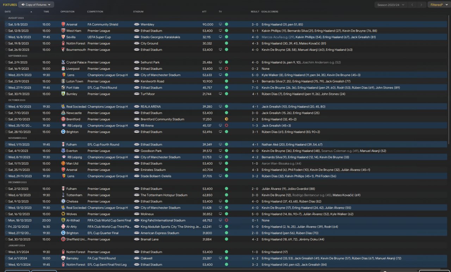The width and height of the screenshot is (451, 272).
Task: Click the Sevilla club badge
Action: [x=63, y=37]
